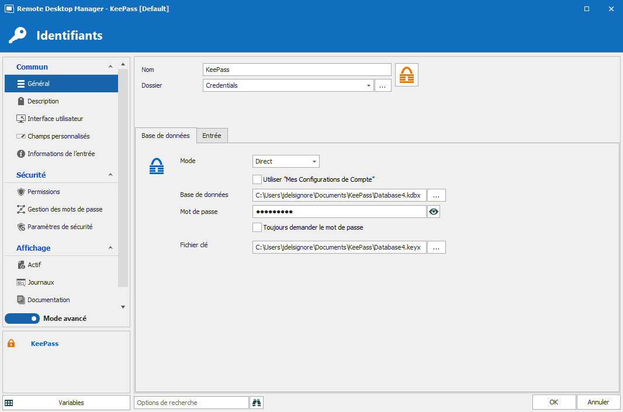Click the OK button
Viewport: 623px width, 412px height.
[x=553, y=402]
